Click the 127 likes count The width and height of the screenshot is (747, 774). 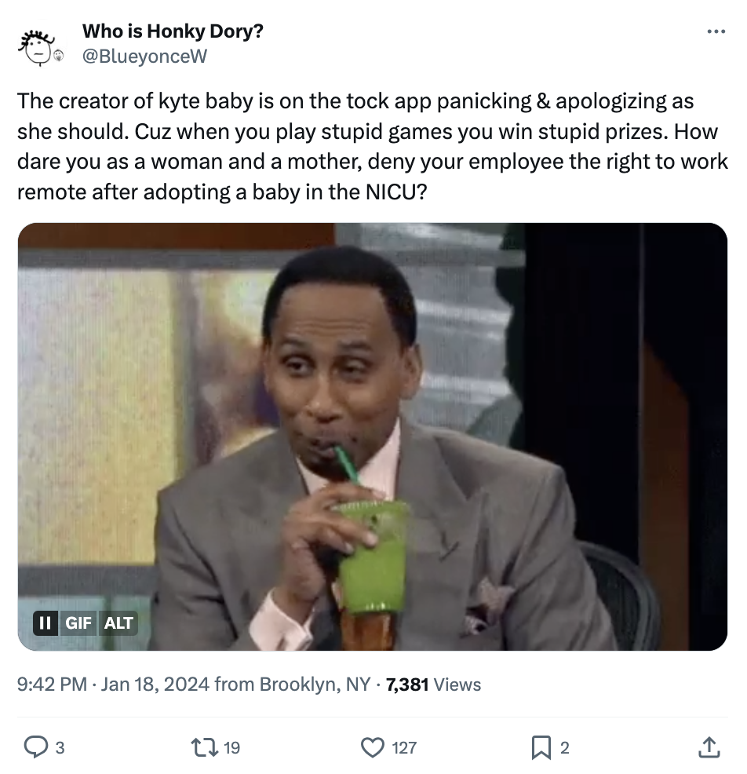(404, 748)
